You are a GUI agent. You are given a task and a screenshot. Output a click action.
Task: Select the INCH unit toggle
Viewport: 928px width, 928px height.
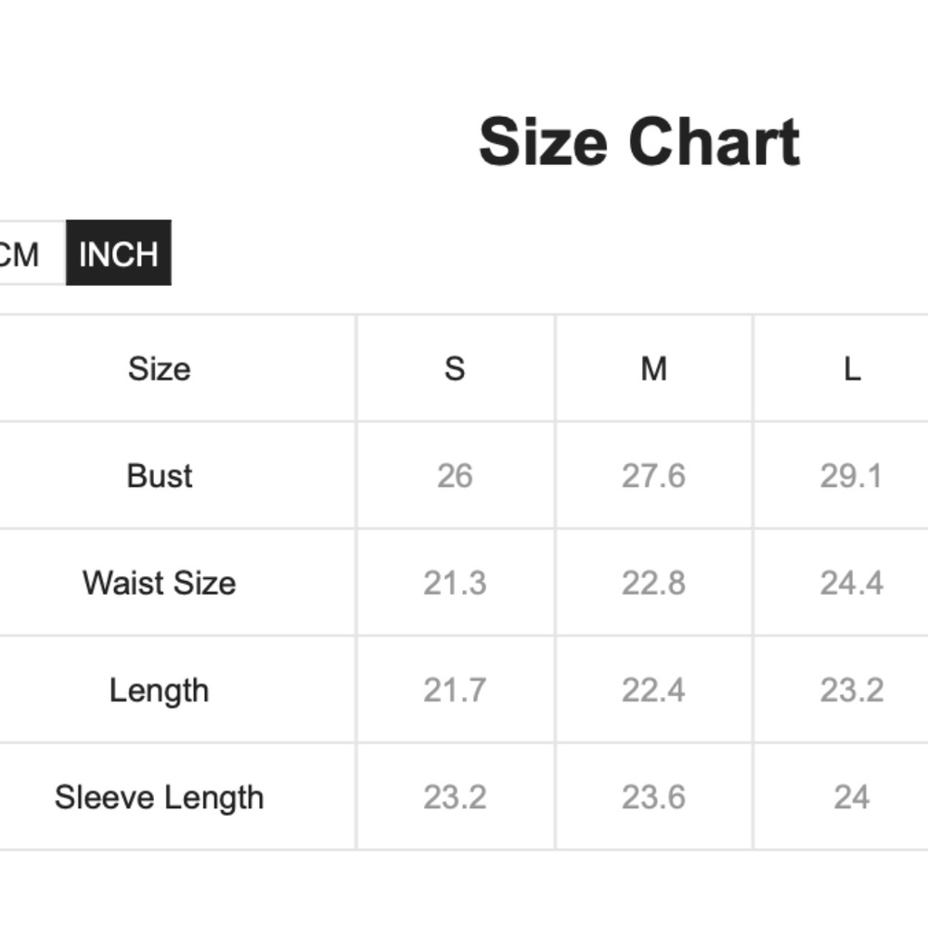(119, 253)
